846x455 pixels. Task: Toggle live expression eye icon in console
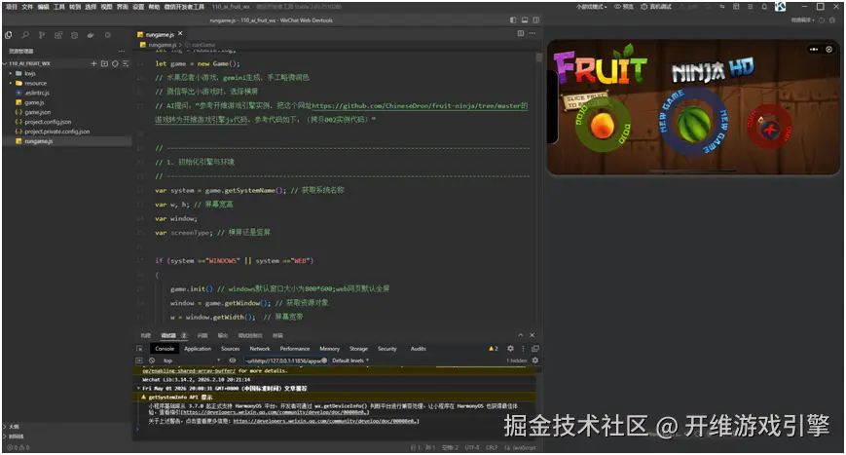(x=233, y=360)
